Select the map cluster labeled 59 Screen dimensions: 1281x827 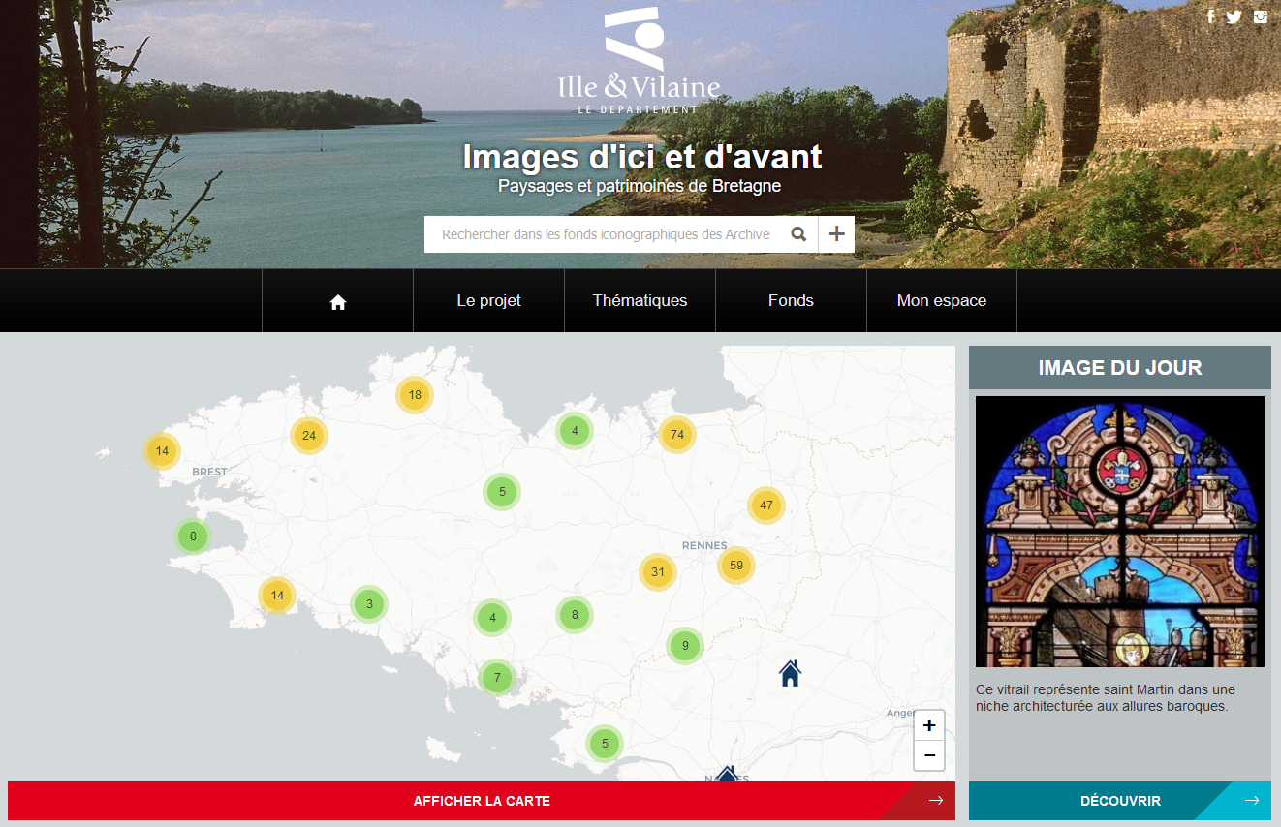736,566
